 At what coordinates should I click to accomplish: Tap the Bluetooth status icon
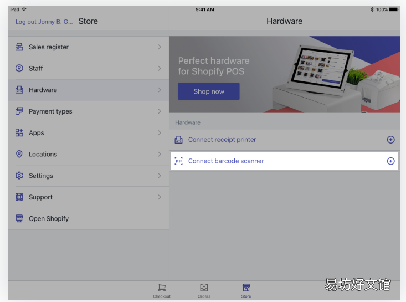click(372, 9)
